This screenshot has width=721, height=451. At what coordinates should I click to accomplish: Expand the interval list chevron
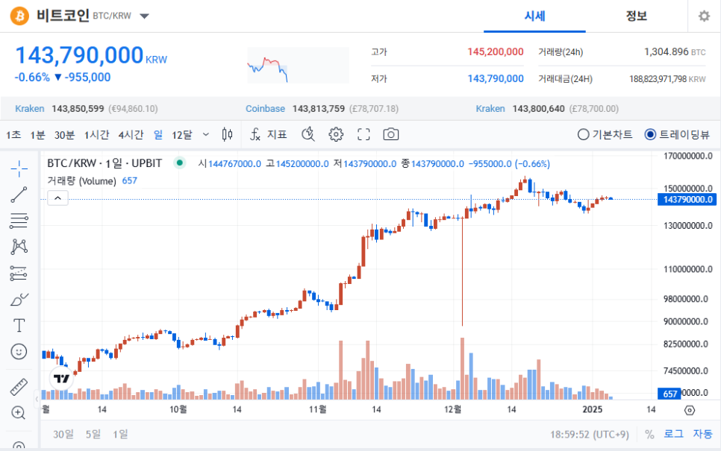click(206, 135)
